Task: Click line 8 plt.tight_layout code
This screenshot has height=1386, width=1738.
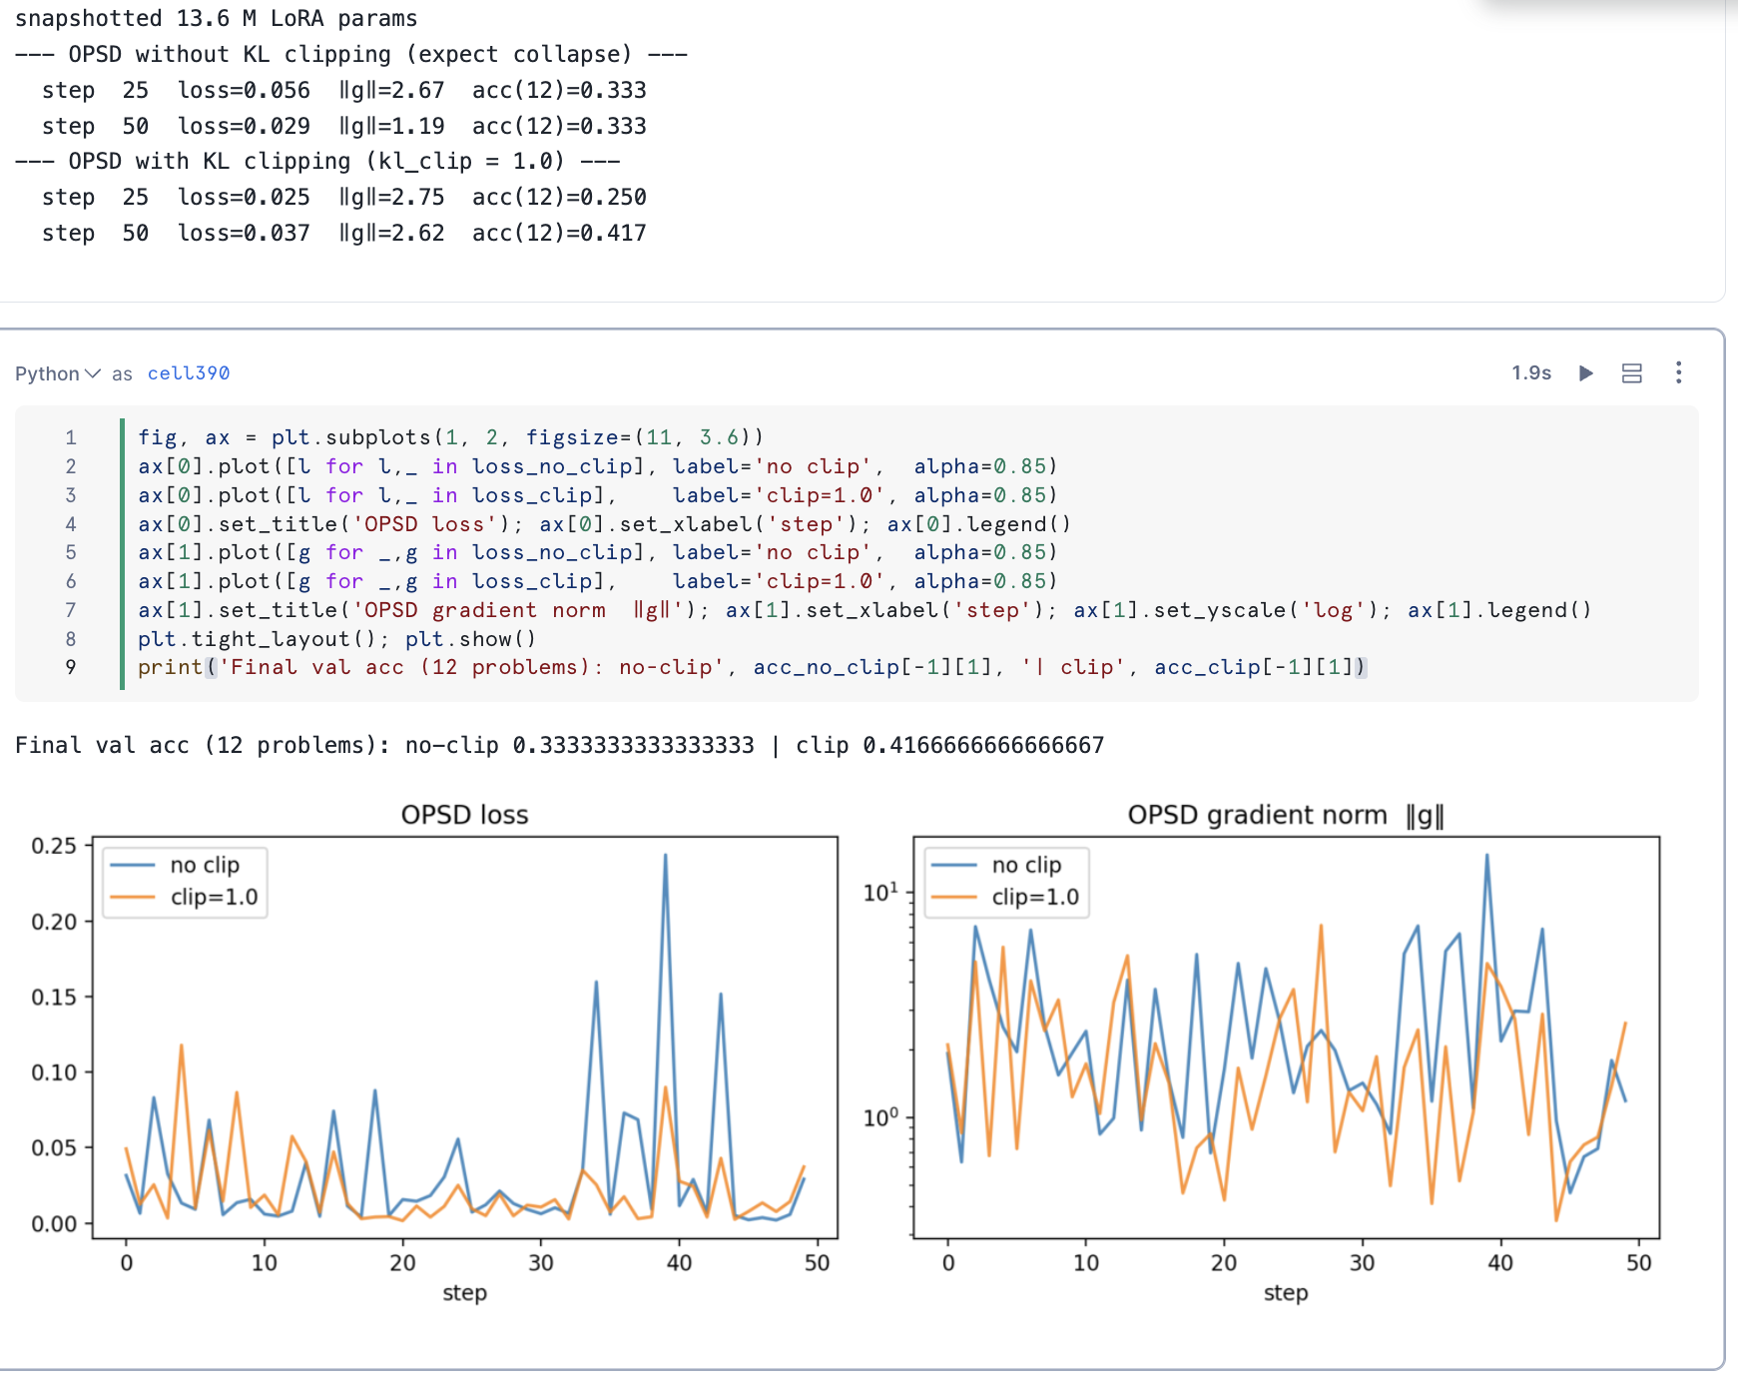Action: tap(336, 639)
